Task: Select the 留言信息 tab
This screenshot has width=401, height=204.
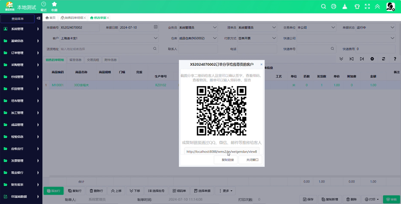Action: point(76,60)
